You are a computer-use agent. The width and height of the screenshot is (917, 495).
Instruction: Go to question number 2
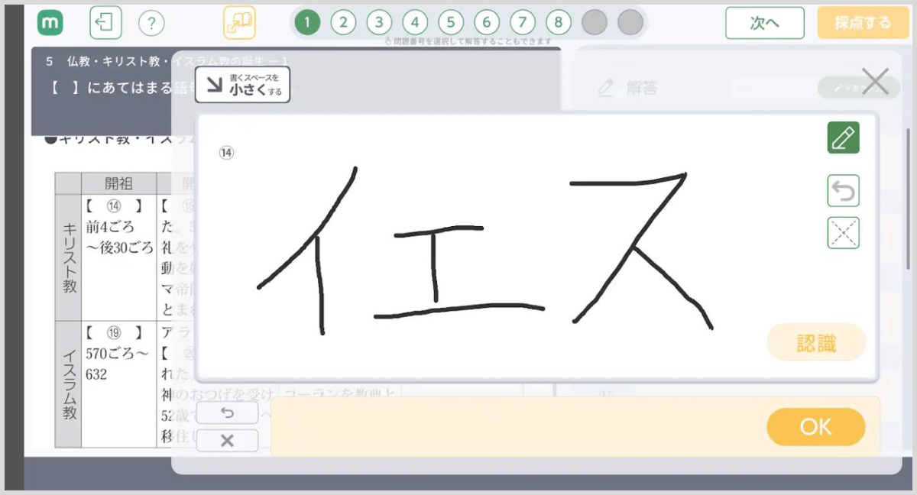[343, 23]
